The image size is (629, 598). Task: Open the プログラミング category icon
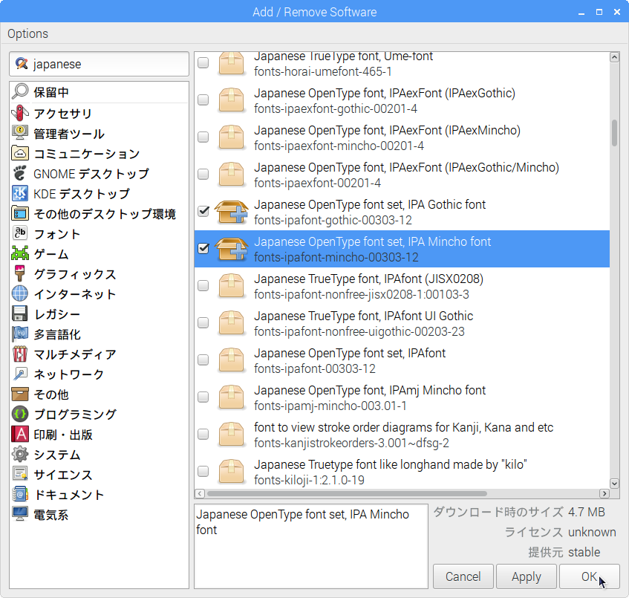[x=20, y=415]
